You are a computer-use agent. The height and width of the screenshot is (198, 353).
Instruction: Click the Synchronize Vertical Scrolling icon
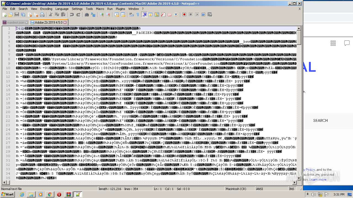[116, 15]
